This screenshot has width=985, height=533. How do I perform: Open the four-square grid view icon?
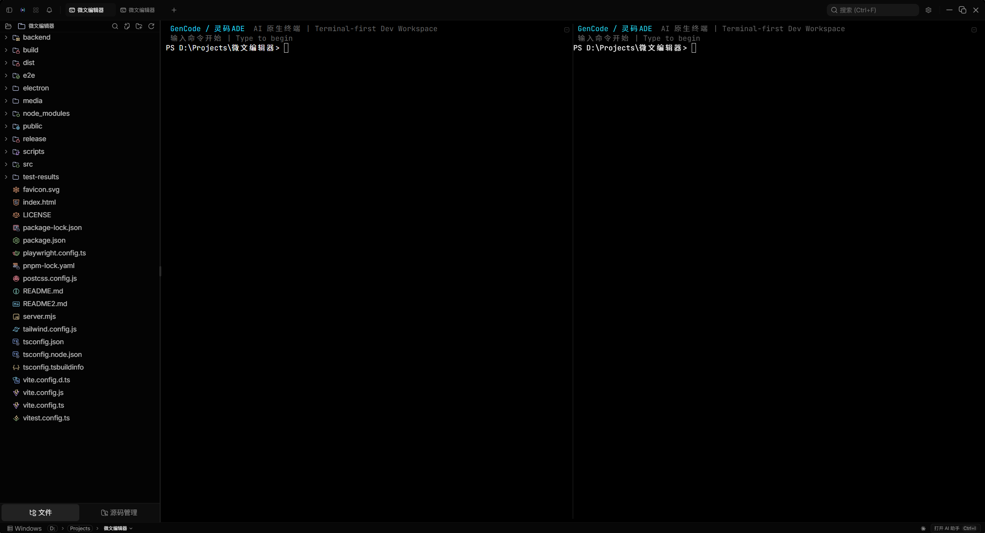pyautogui.click(x=36, y=10)
